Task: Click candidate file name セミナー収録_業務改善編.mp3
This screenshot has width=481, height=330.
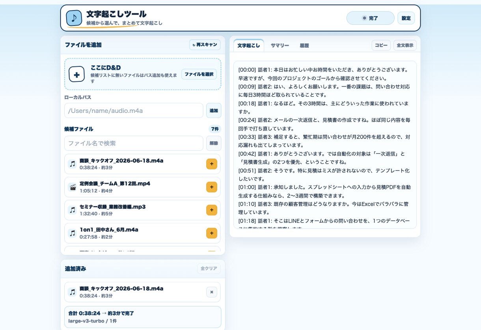Action: click(x=113, y=206)
